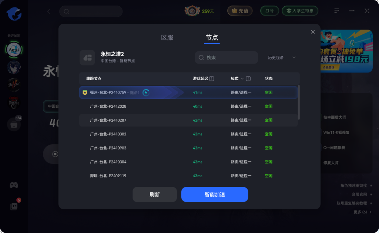Click the dolphin logo at top left
Image resolution: width=379 pixels, height=233 pixels.
click(x=14, y=14)
